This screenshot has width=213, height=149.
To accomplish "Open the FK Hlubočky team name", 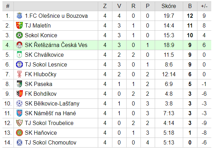I will pos(41,74).
